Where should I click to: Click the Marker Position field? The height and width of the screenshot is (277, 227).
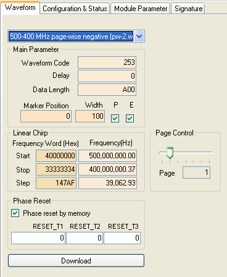click(x=46, y=116)
